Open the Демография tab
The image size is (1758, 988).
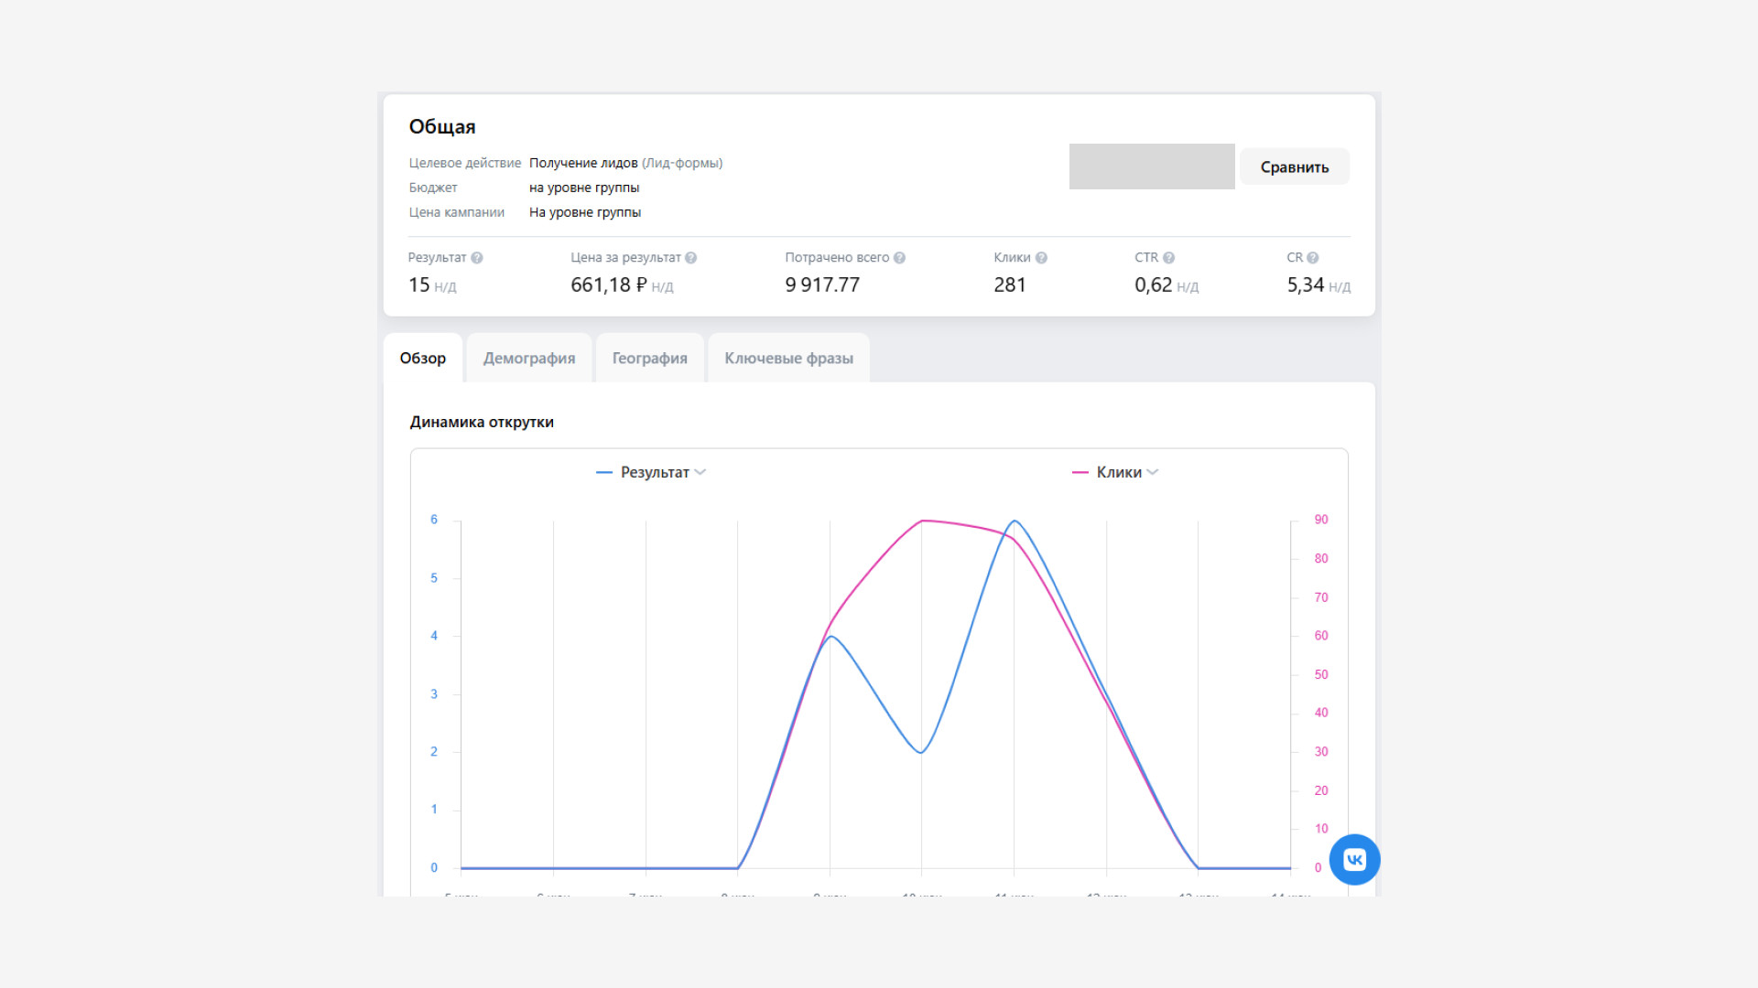point(529,359)
